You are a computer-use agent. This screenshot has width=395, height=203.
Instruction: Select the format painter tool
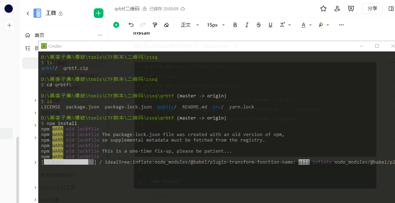point(155,25)
